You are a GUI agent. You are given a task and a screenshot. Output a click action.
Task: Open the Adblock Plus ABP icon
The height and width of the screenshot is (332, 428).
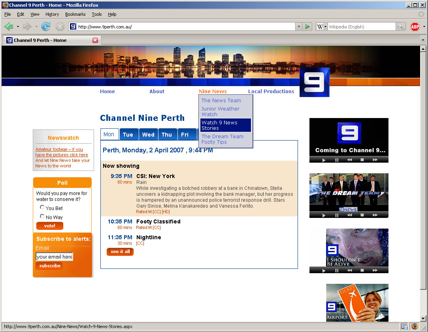point(415,26)
